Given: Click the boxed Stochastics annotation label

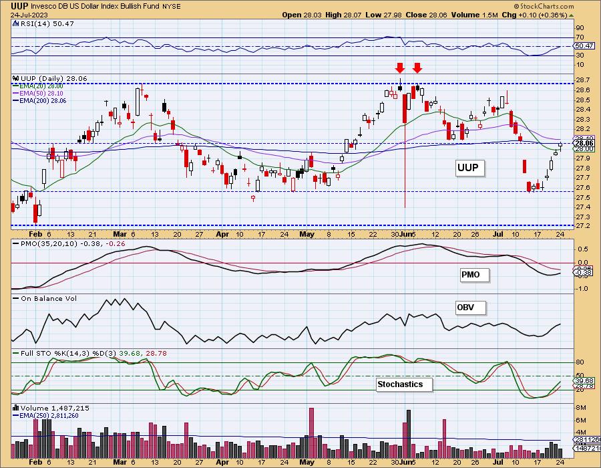Looking at the screenshot, I should click(x=404, y=384).
